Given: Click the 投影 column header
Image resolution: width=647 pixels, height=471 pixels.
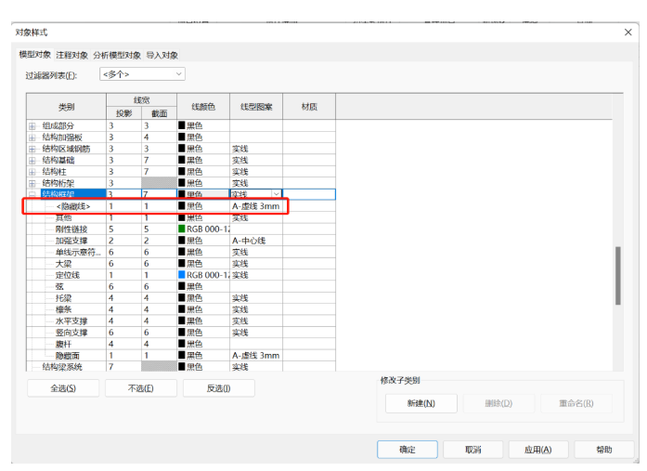Looking at the screenshot, I should (x=123, y=113).
